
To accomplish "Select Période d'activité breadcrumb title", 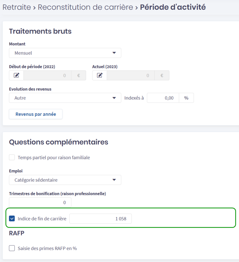I will pos(173,7).
